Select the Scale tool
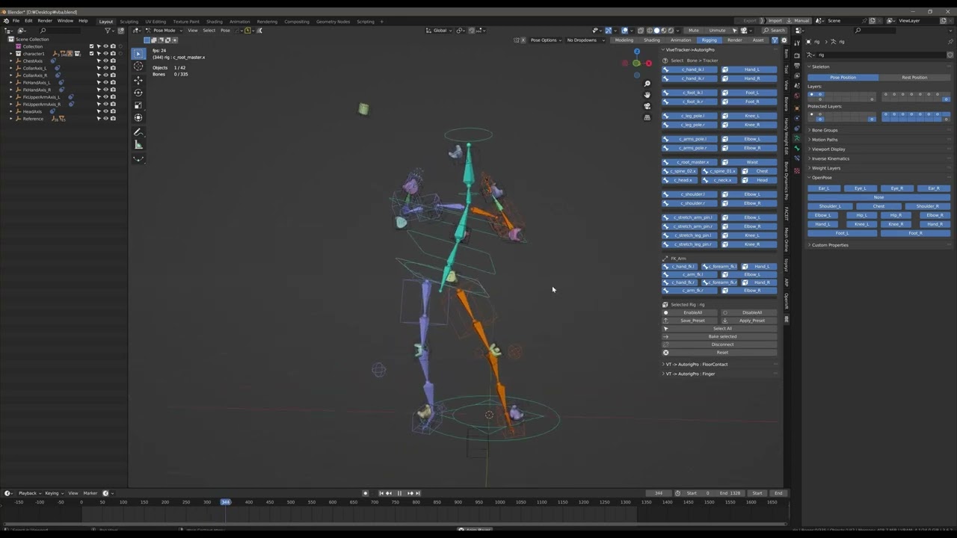 [x=138, y=105]
